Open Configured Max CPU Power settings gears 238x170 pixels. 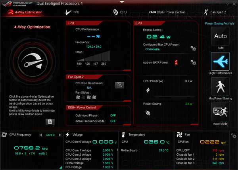pyautogui.click(x=193, y=48)
